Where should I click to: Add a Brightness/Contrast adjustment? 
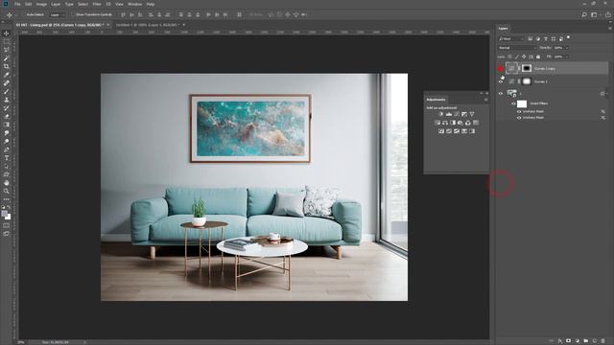click(441, 114)
